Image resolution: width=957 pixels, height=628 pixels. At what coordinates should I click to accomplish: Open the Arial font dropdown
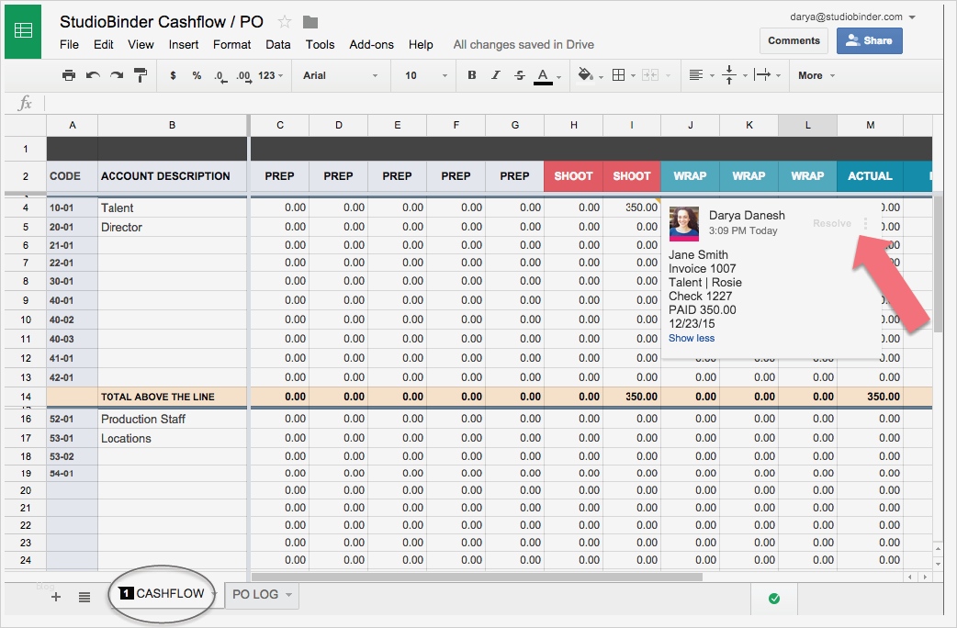point(340,75)
